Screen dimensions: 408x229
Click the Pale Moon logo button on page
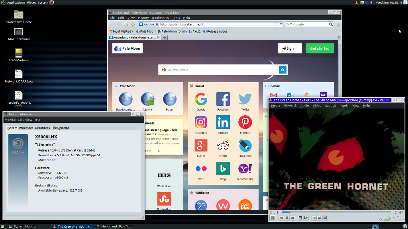(x=127, y=48)
